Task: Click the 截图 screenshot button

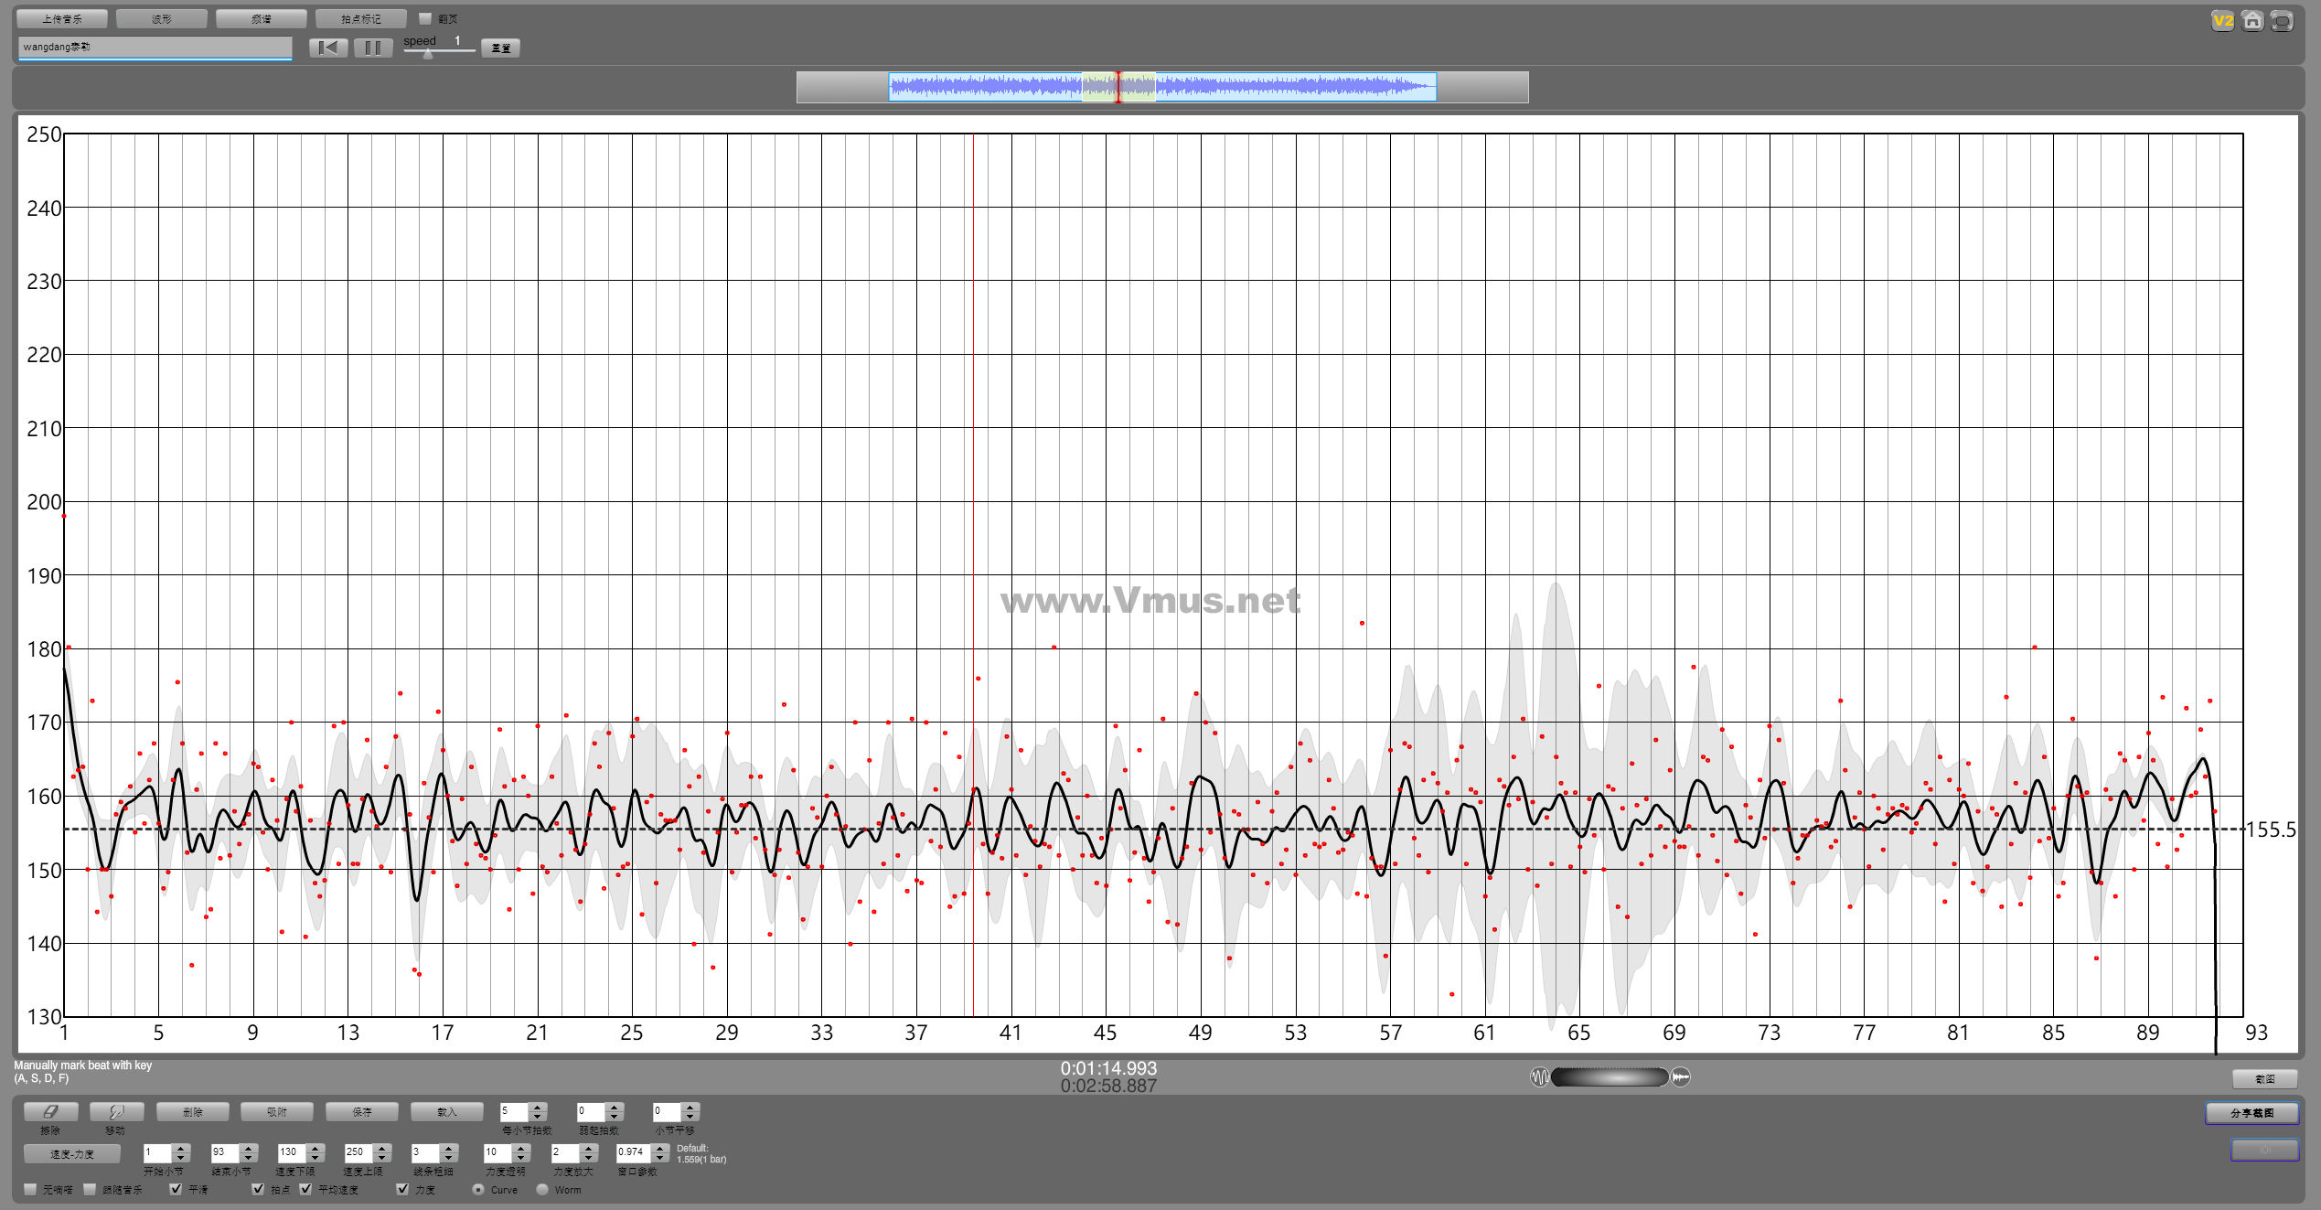Action: (2264, 1078)
